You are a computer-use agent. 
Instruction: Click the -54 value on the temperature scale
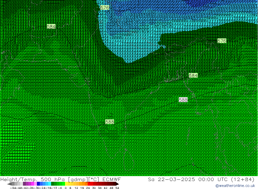12,188
